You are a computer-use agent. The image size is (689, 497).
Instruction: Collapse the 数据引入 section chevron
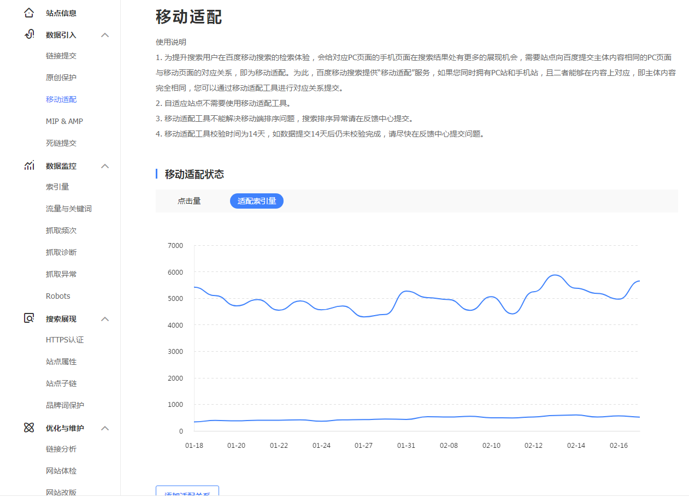click(x=104, y=34)
